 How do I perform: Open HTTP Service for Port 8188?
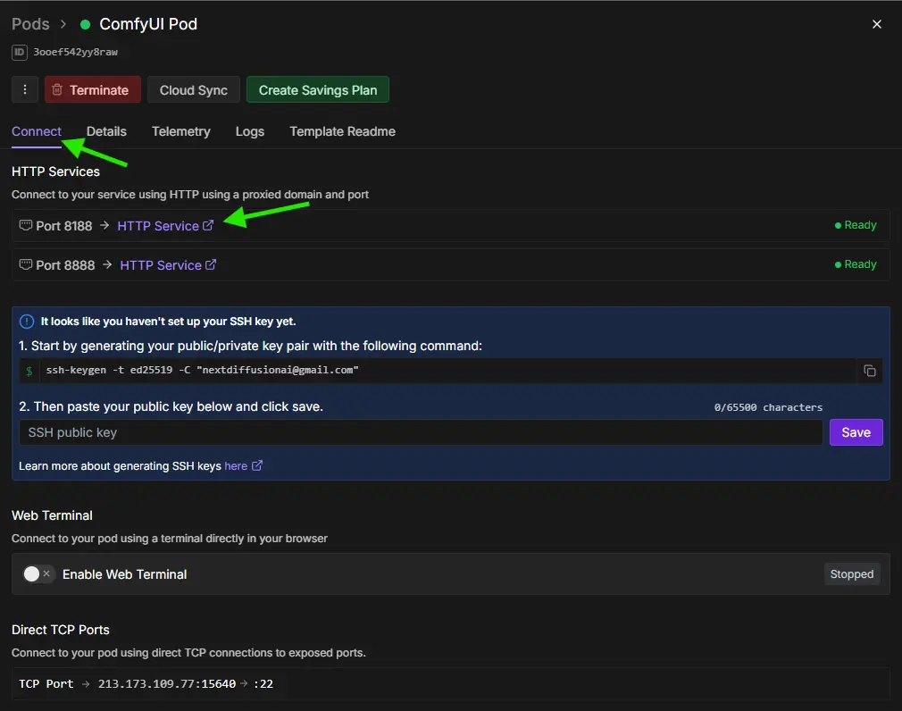[165, 226]
